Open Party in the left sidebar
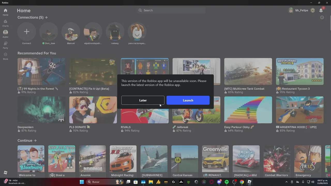 5,45
